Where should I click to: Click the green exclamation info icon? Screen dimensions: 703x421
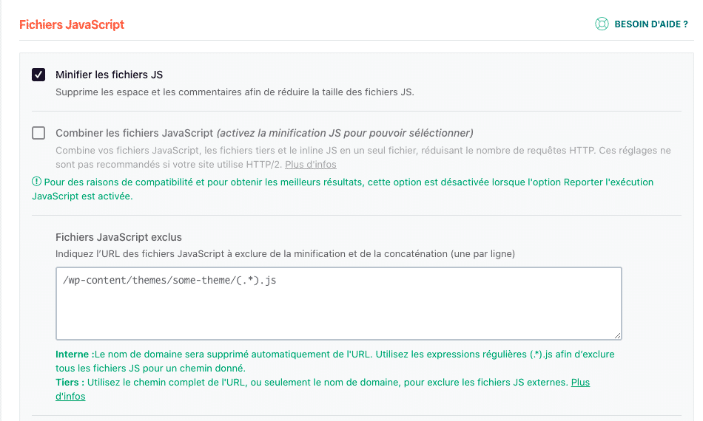click(x=37, y=182)
